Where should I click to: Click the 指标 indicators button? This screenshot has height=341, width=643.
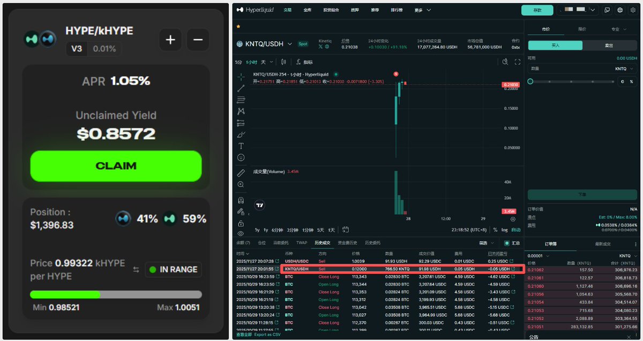coord(305,62)
